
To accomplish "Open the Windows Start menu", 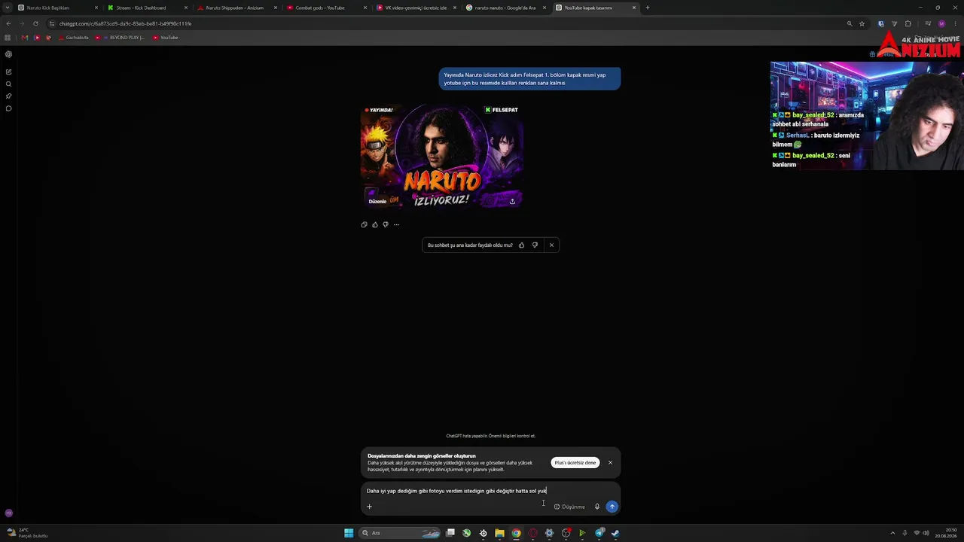I will coord(349,533).
